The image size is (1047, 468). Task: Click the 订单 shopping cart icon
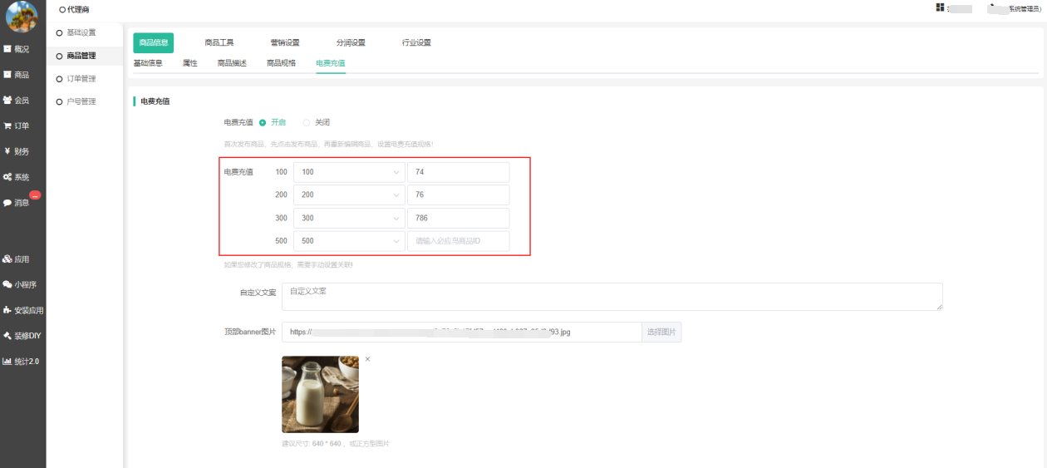pos(7,126)
